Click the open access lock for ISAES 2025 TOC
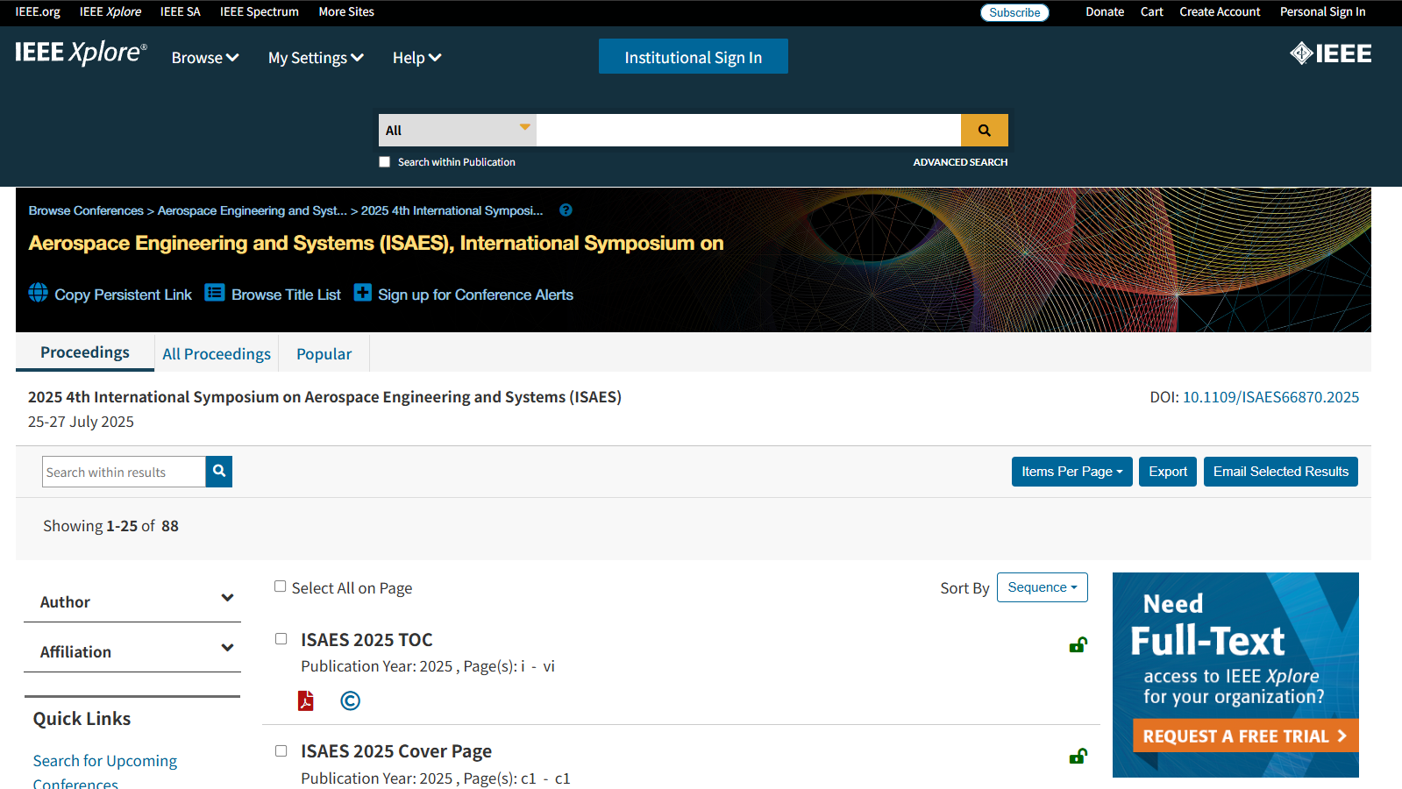Screen dimensions: 1402x789 coord(1078,645)
